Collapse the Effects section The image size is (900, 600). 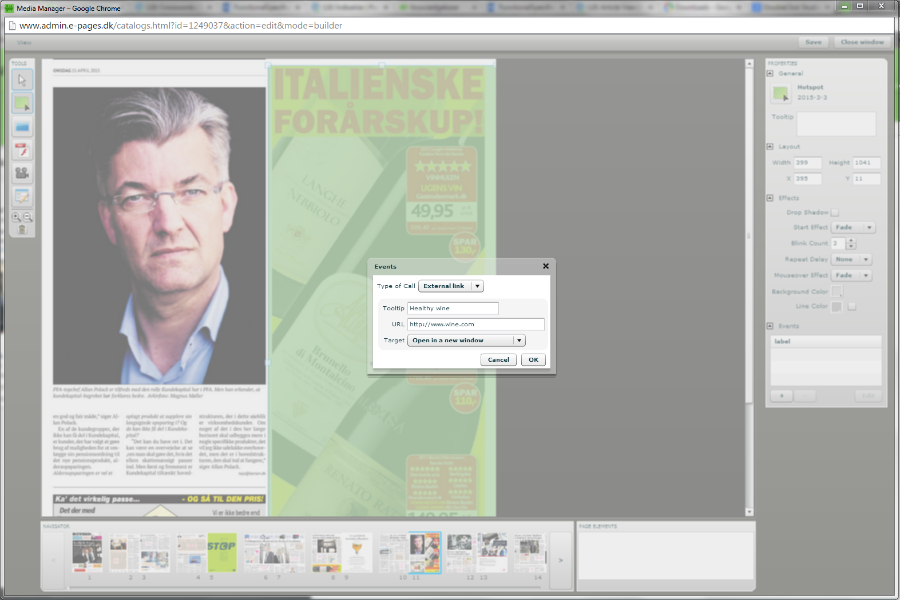pos(770,198)
